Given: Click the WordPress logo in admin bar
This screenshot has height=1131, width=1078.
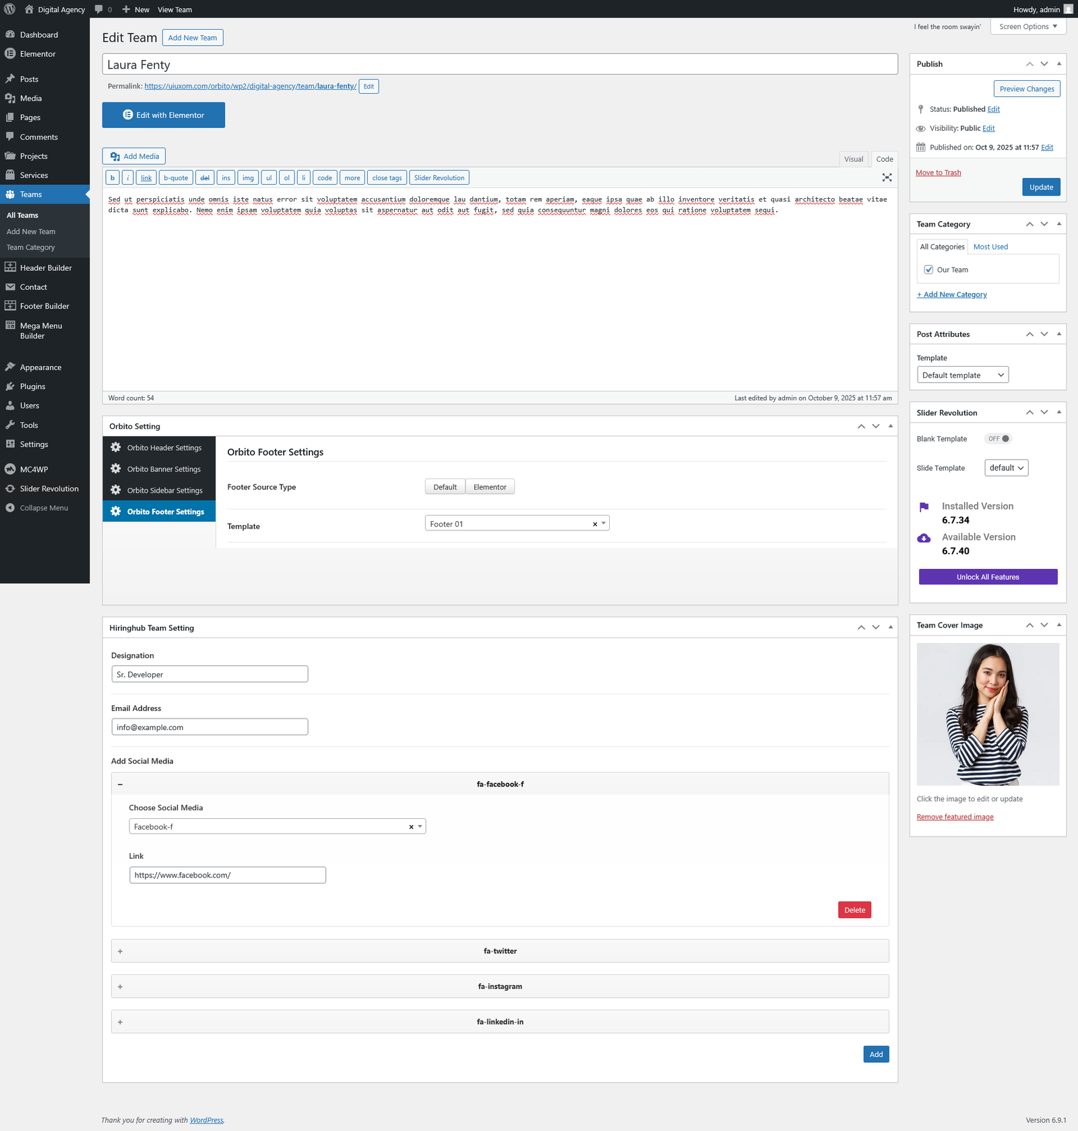Looking at the screenshot, I should pyautogui.click(x=9, y=9).
